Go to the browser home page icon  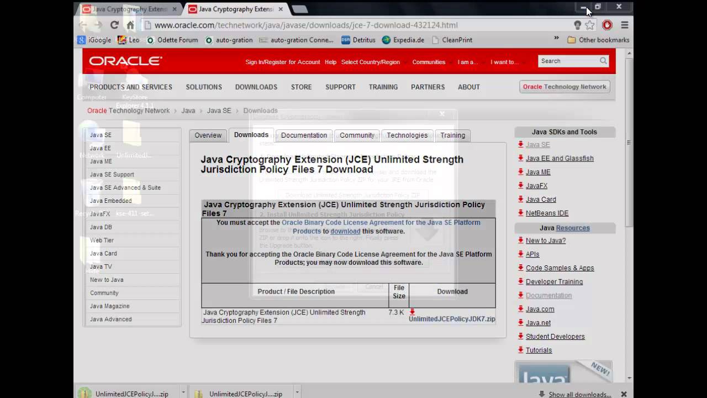(130, 25)
